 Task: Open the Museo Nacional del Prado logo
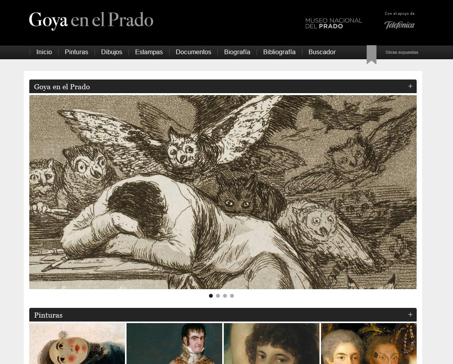(x=334, y=23)
